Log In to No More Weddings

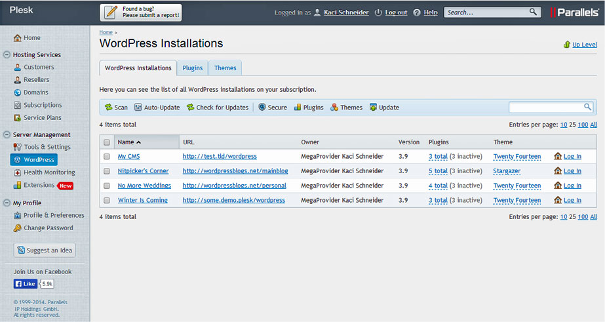pyautogui.click(x=572, y=186)
